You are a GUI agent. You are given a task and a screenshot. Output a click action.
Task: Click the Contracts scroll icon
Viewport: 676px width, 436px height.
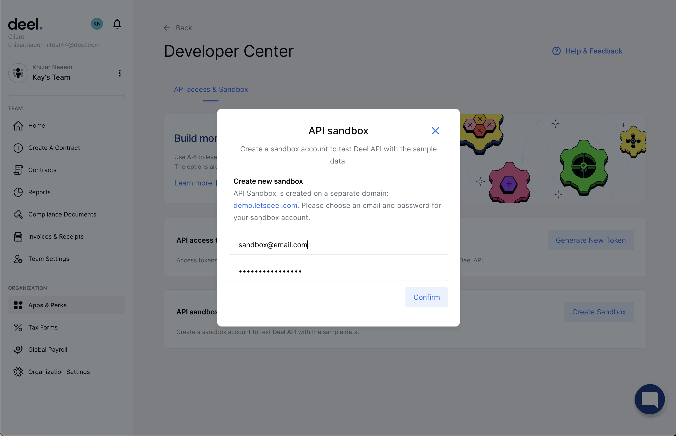pos(18,170)
